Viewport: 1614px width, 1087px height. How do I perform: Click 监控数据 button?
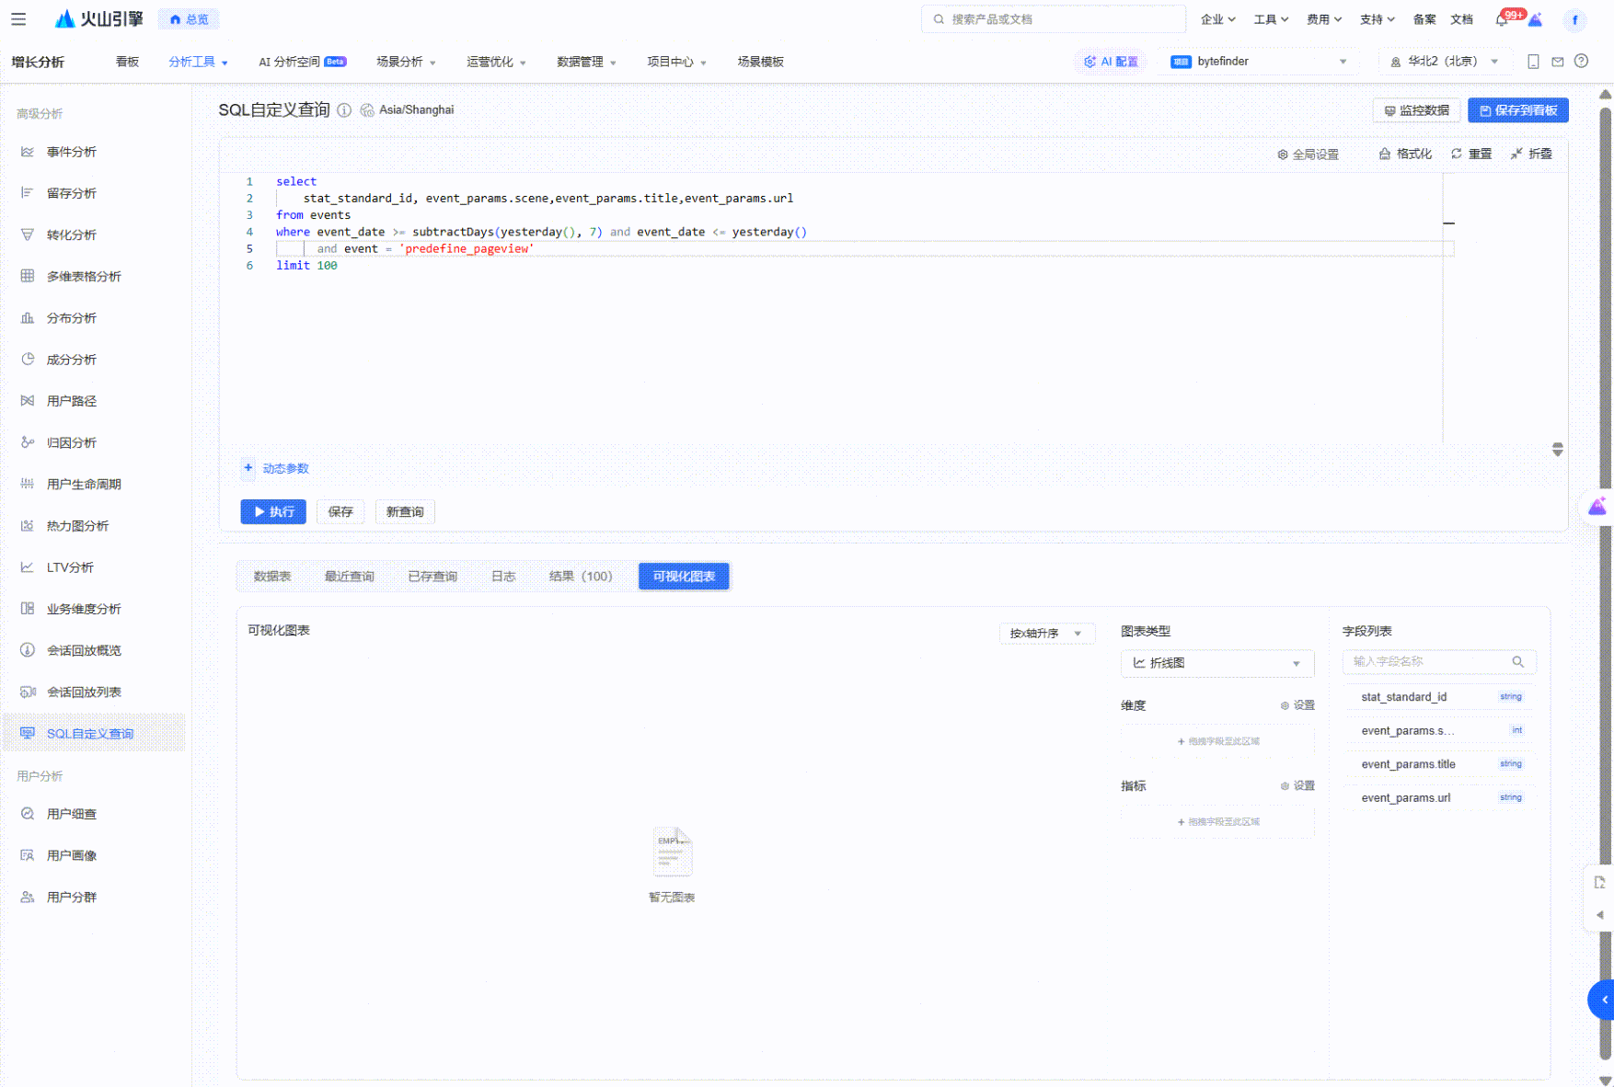coord(1416,110)
